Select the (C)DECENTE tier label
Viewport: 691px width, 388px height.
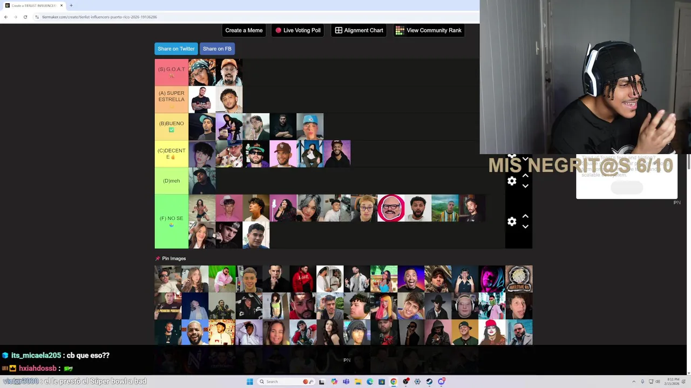(x=171, y=154)
